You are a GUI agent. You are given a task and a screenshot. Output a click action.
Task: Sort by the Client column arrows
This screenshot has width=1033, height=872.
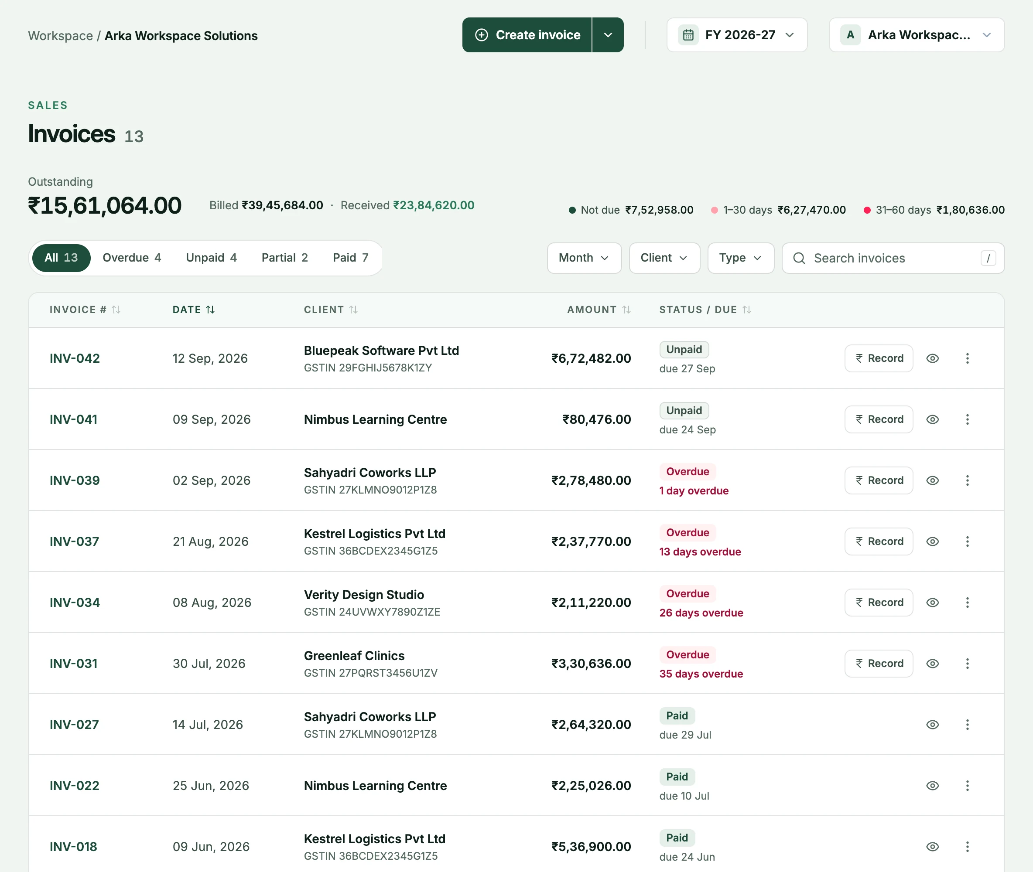click(353, 310)
